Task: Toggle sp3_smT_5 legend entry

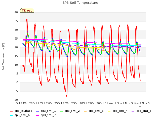Action: point(141,111)
